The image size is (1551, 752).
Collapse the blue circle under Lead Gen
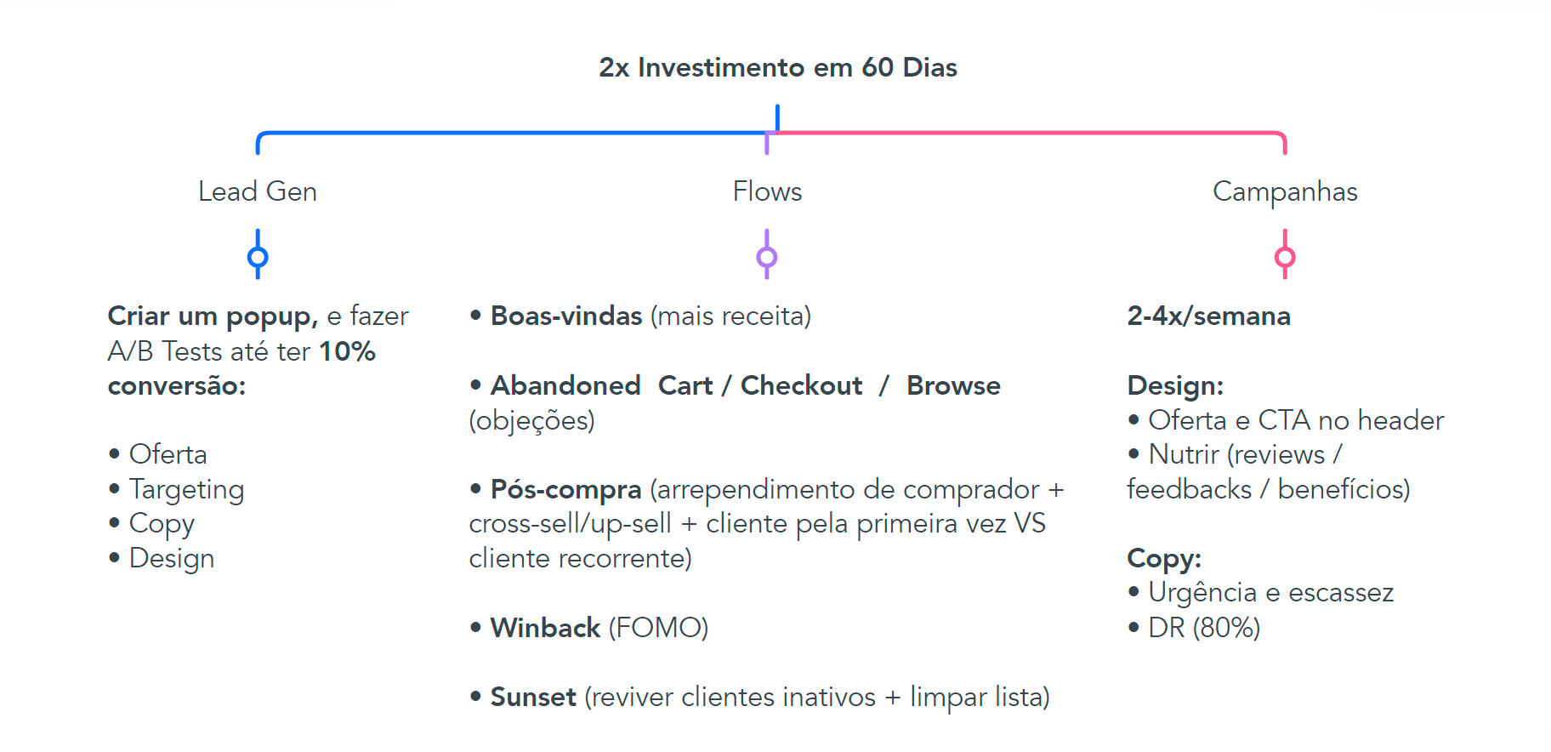pos(258,257)
